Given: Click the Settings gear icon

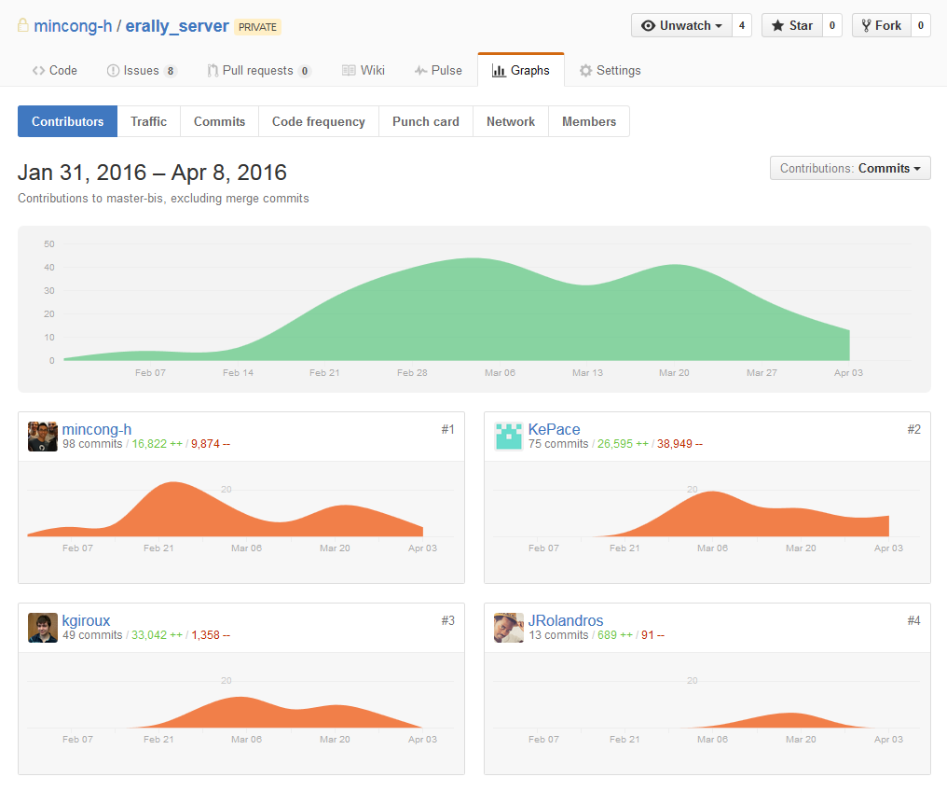Looking at the screenshot, I should pos(586,71).
